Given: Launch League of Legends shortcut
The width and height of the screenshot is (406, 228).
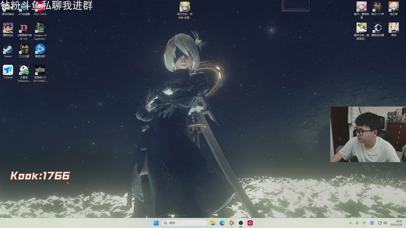Looking at the screenshot, I should 40,31.
